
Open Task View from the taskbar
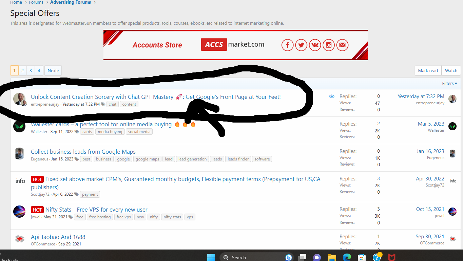(x=303, y=257)
